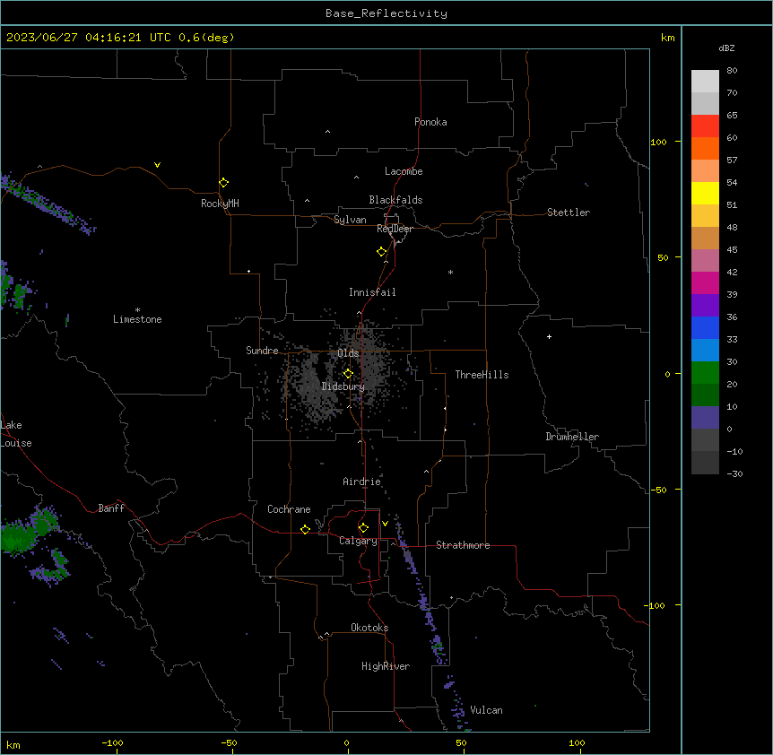The image size is (773, 755).
Task: Click the white plus marker west of Drumheller
Action: (549, 336)
